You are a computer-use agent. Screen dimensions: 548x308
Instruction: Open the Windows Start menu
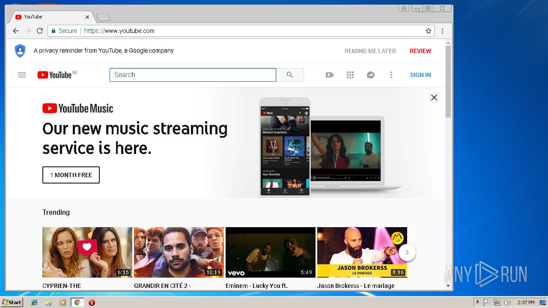12,302
